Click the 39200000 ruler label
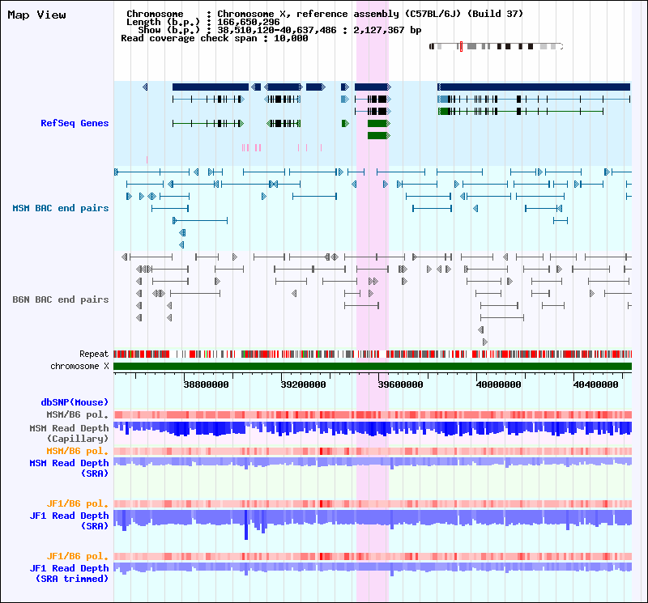This screenshot has width=648, height=603. (x=303, y=384)
